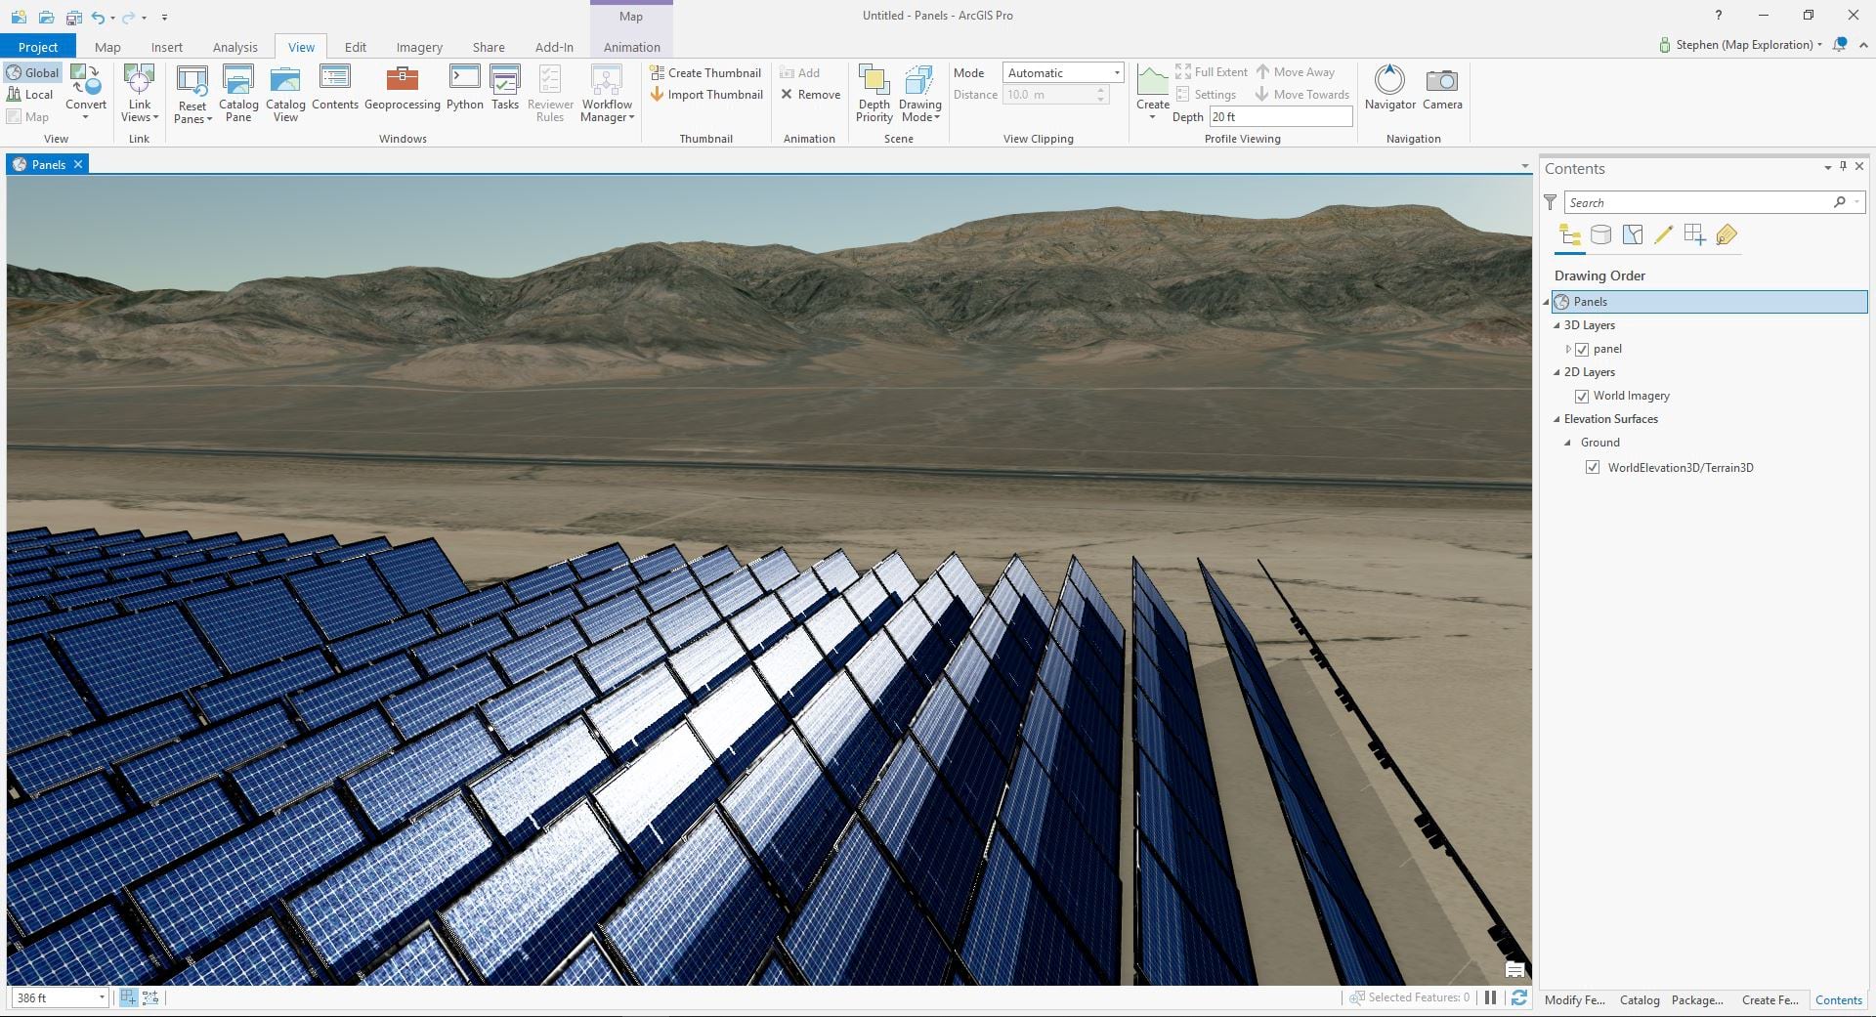The image size is (1876, 1017).
Task: Expand the panel layer legend
Action: 1568,349
